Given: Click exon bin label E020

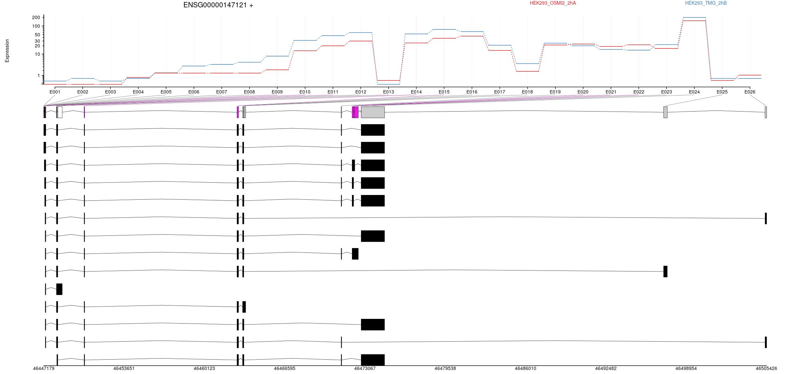Looking at the screenshot, I should point(583,92).
